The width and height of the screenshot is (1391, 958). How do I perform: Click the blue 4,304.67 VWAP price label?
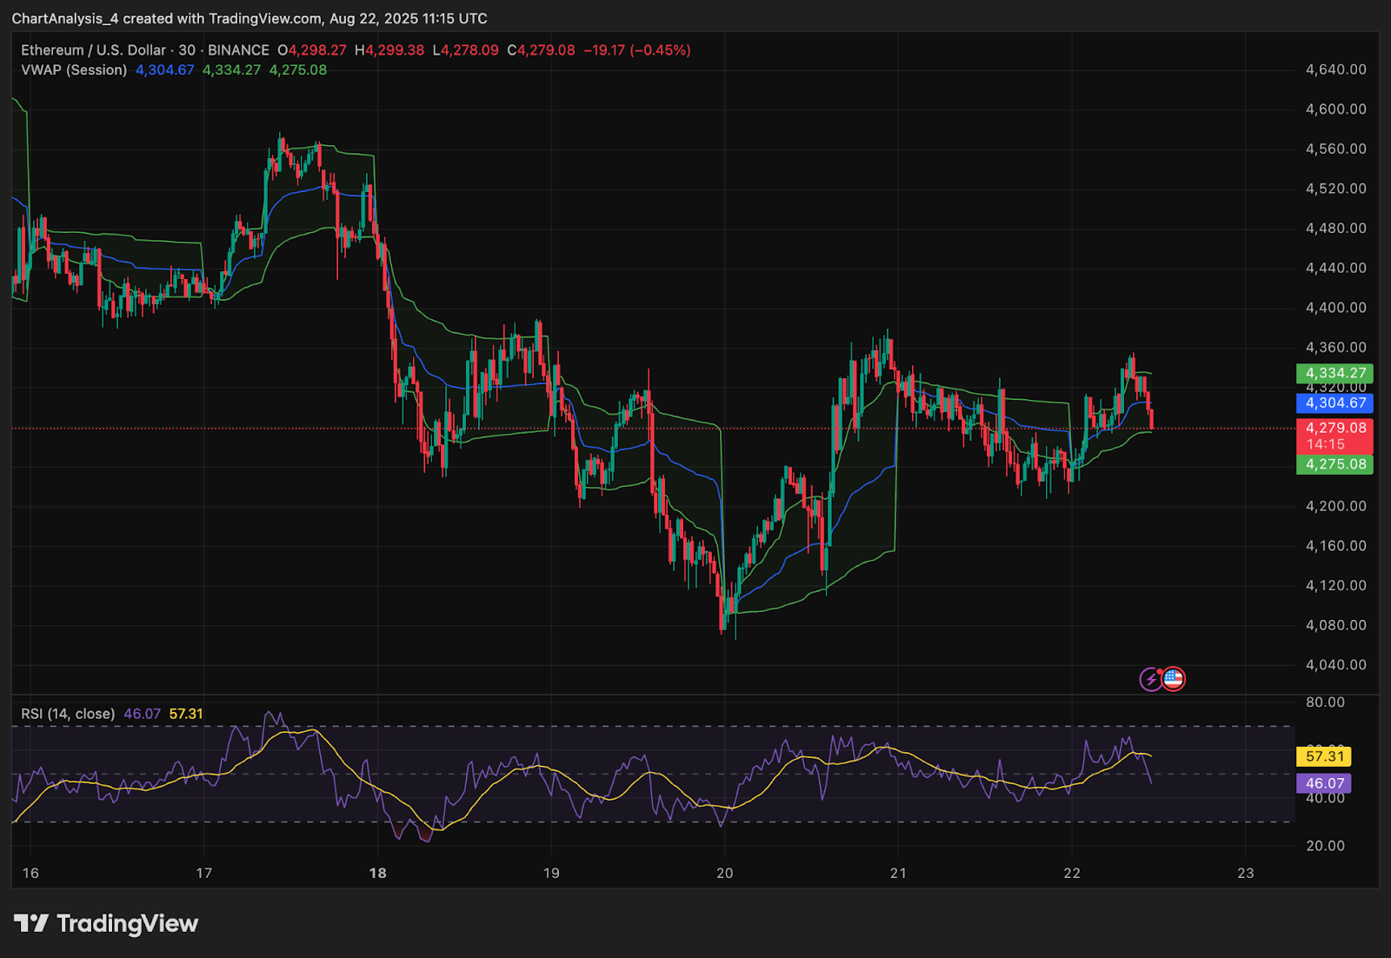[1334, 402]
